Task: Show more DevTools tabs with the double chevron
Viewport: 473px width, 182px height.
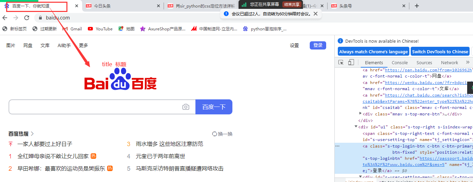Action: pos(468,62)
